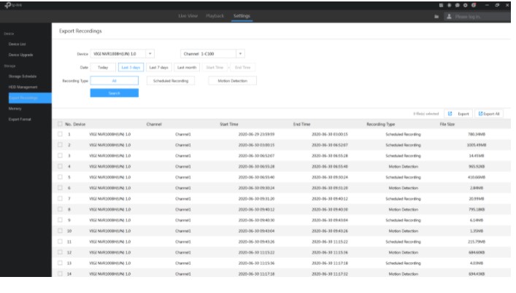
Task: Click the Start Time column header
Action: tap(229, 124)
